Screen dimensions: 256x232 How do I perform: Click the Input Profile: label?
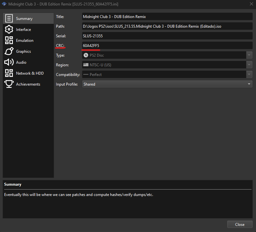[67, 84]
